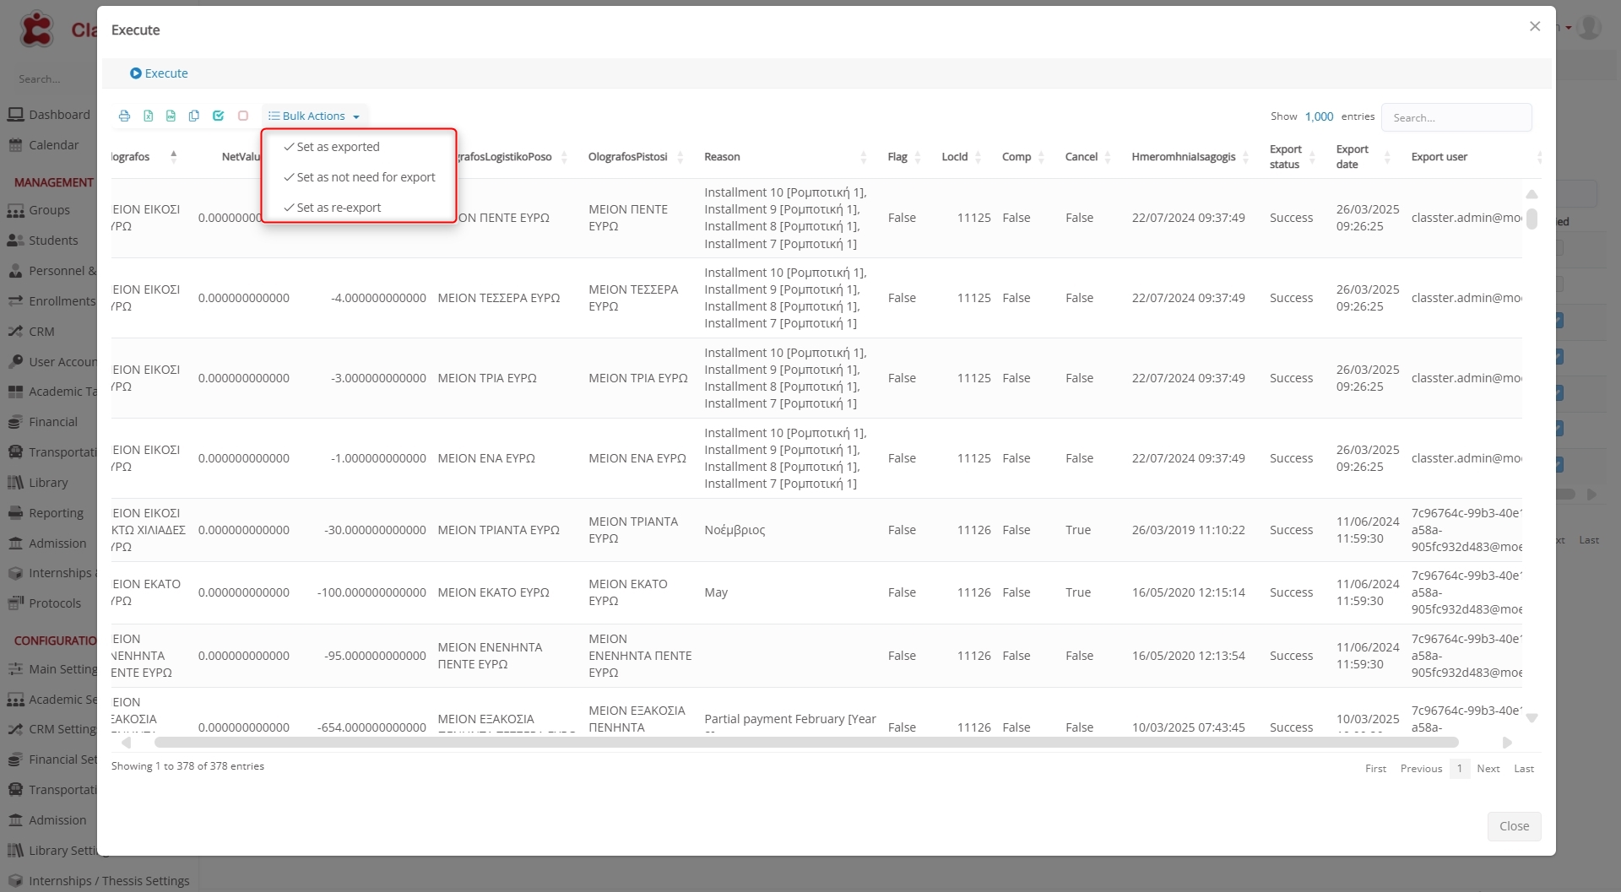1621x892 pixels.
Task: Click the table's scroll right arrow
Action: (1507, 743)
